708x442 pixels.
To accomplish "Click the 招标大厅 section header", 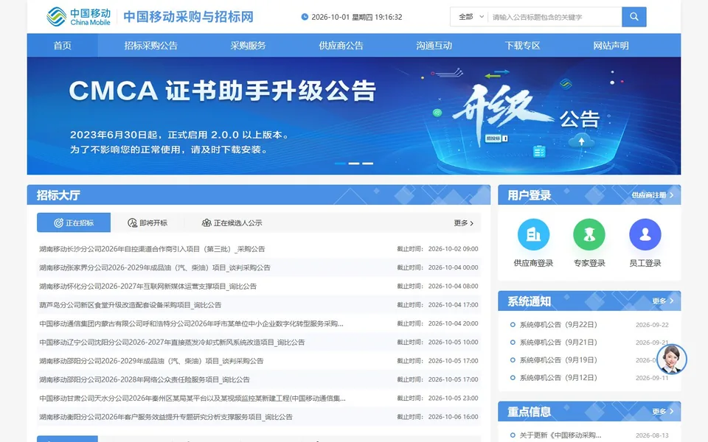I will coord(259,194).
